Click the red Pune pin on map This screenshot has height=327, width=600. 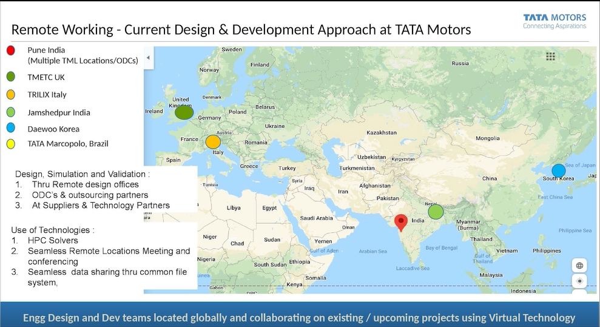tap(400, 222)
